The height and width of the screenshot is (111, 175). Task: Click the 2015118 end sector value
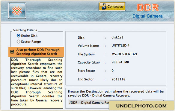[118, 79]
